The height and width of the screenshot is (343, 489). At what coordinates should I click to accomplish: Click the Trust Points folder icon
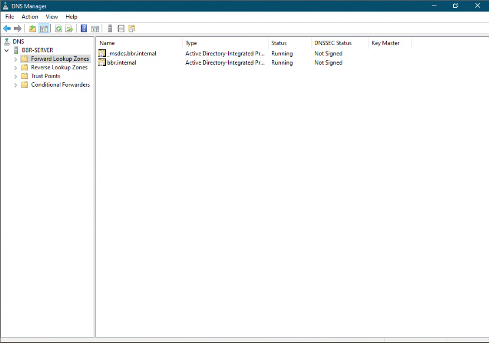(25, 76)
